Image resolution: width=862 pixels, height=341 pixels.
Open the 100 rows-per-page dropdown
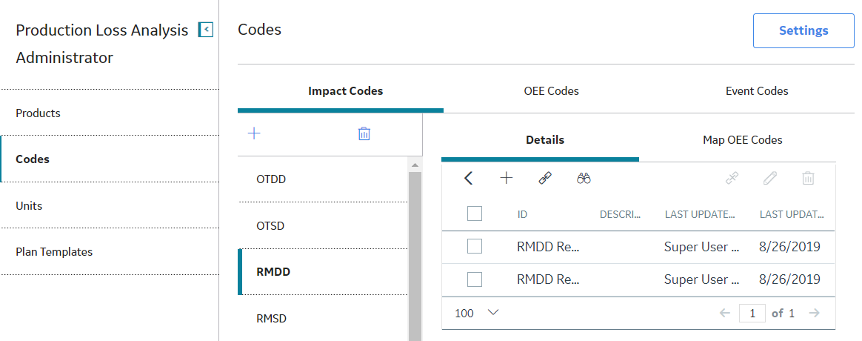pos(477,313)
